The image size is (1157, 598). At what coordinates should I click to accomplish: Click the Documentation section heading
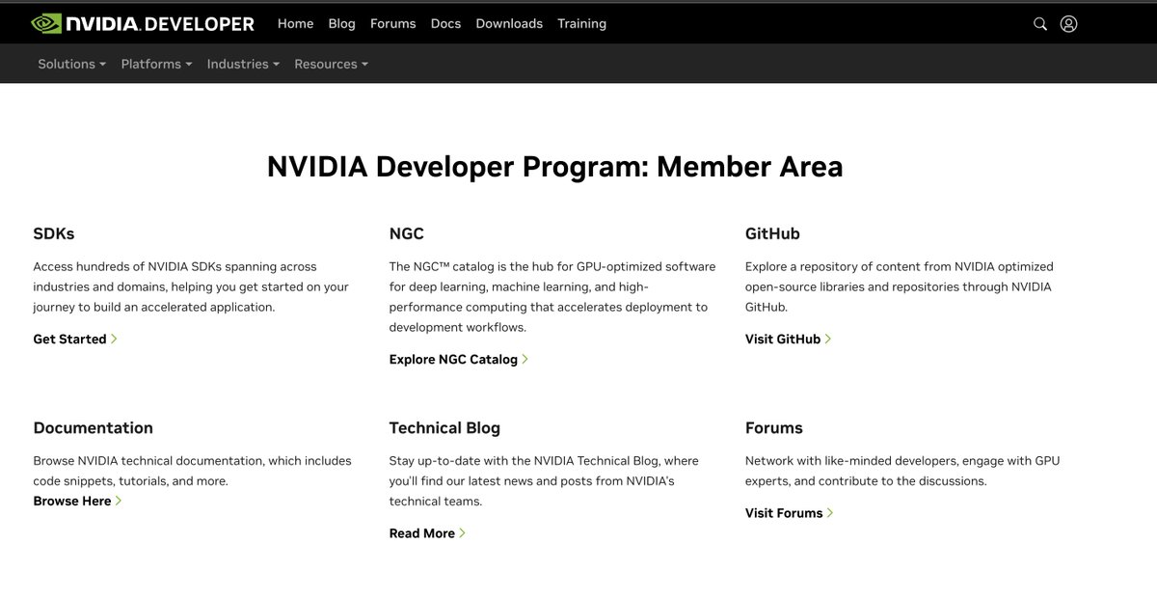click(93, 427)
